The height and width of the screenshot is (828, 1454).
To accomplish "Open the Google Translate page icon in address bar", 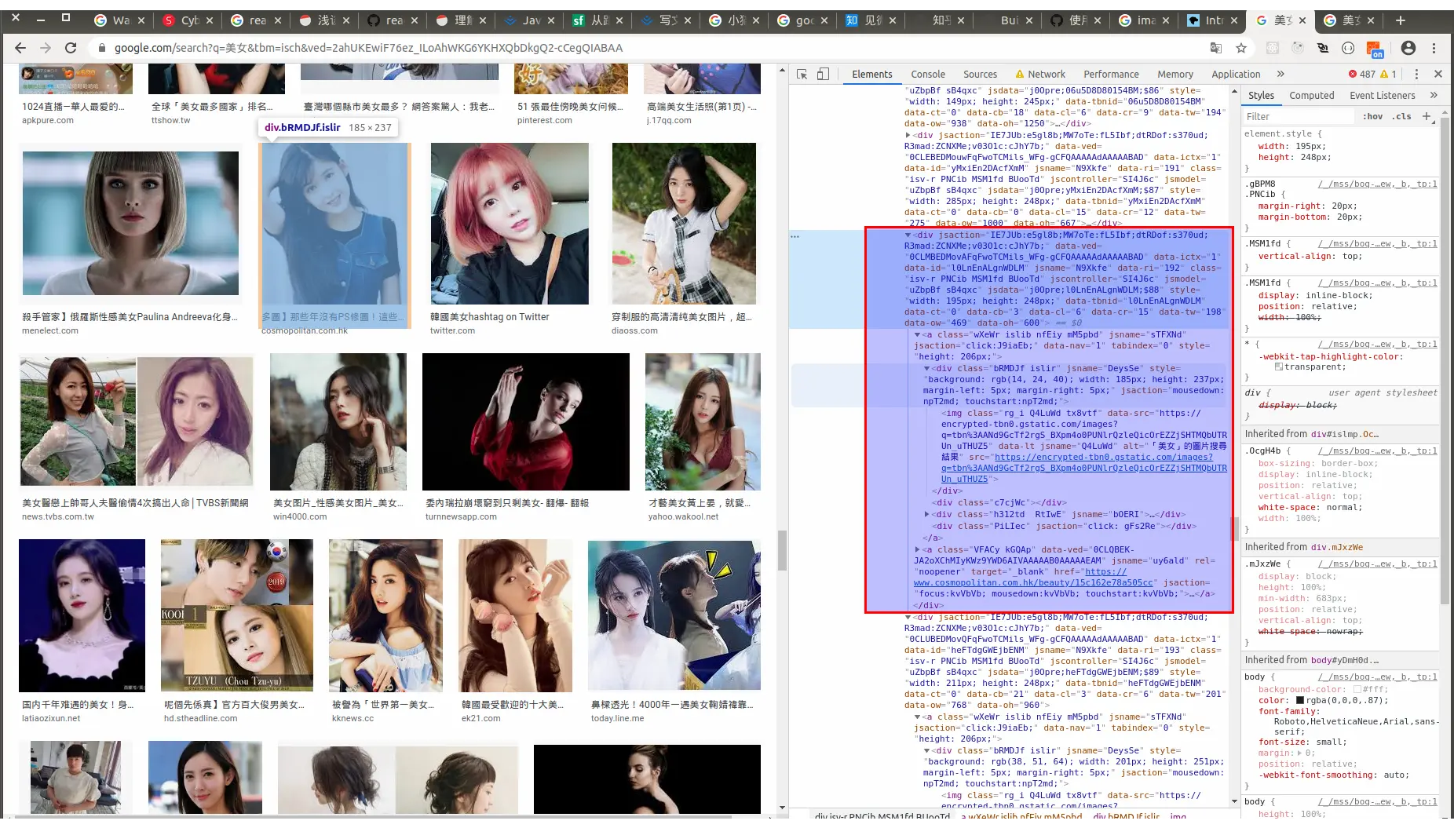I will [x=1216, y=48].
